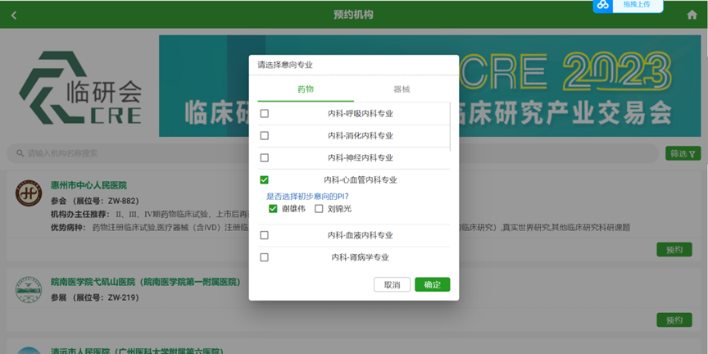
Task: Click 预约 for 皖南医学院弋矶山医院
Action: coord(674,320)
